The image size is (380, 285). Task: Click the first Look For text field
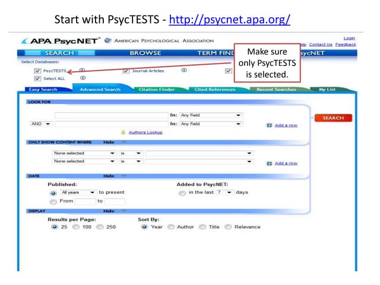tap(111, 115)
